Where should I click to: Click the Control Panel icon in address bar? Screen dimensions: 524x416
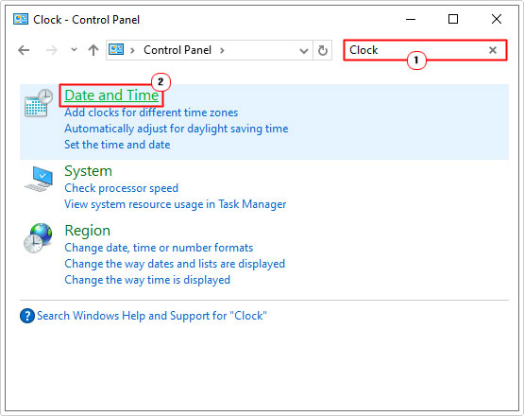pos(116,50)
